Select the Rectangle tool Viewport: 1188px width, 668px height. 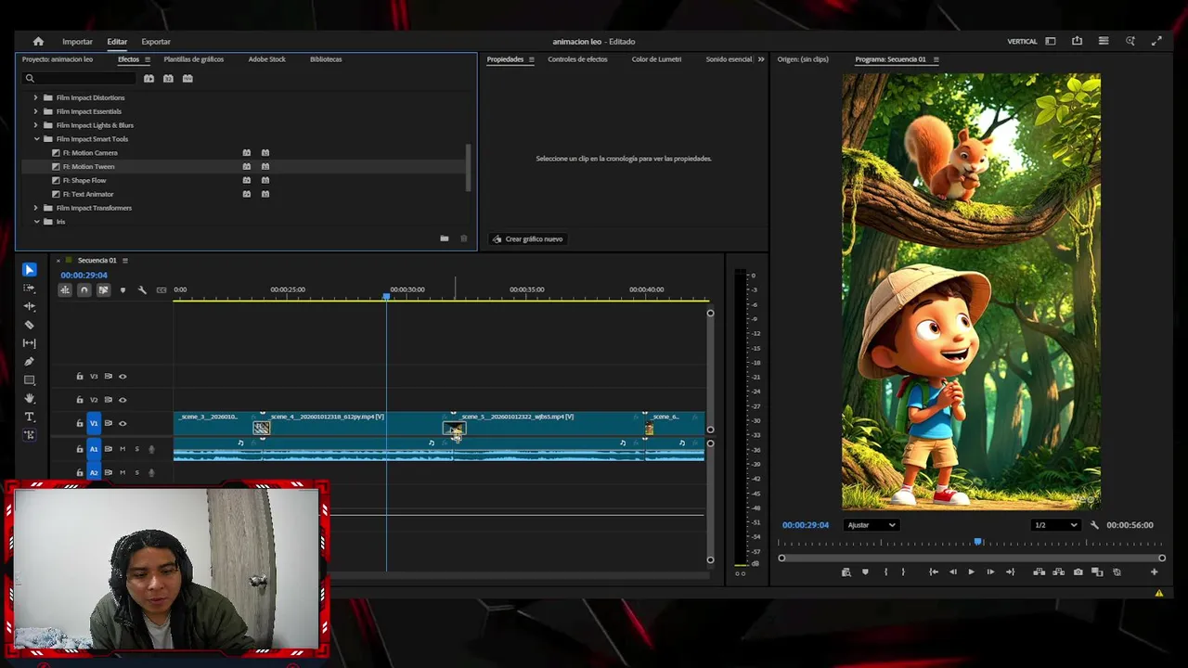[29, 380]
